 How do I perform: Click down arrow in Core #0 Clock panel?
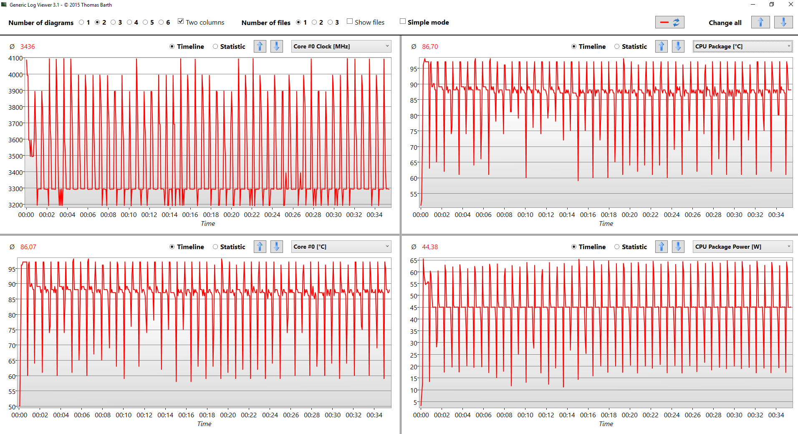(x=276, y=46)
